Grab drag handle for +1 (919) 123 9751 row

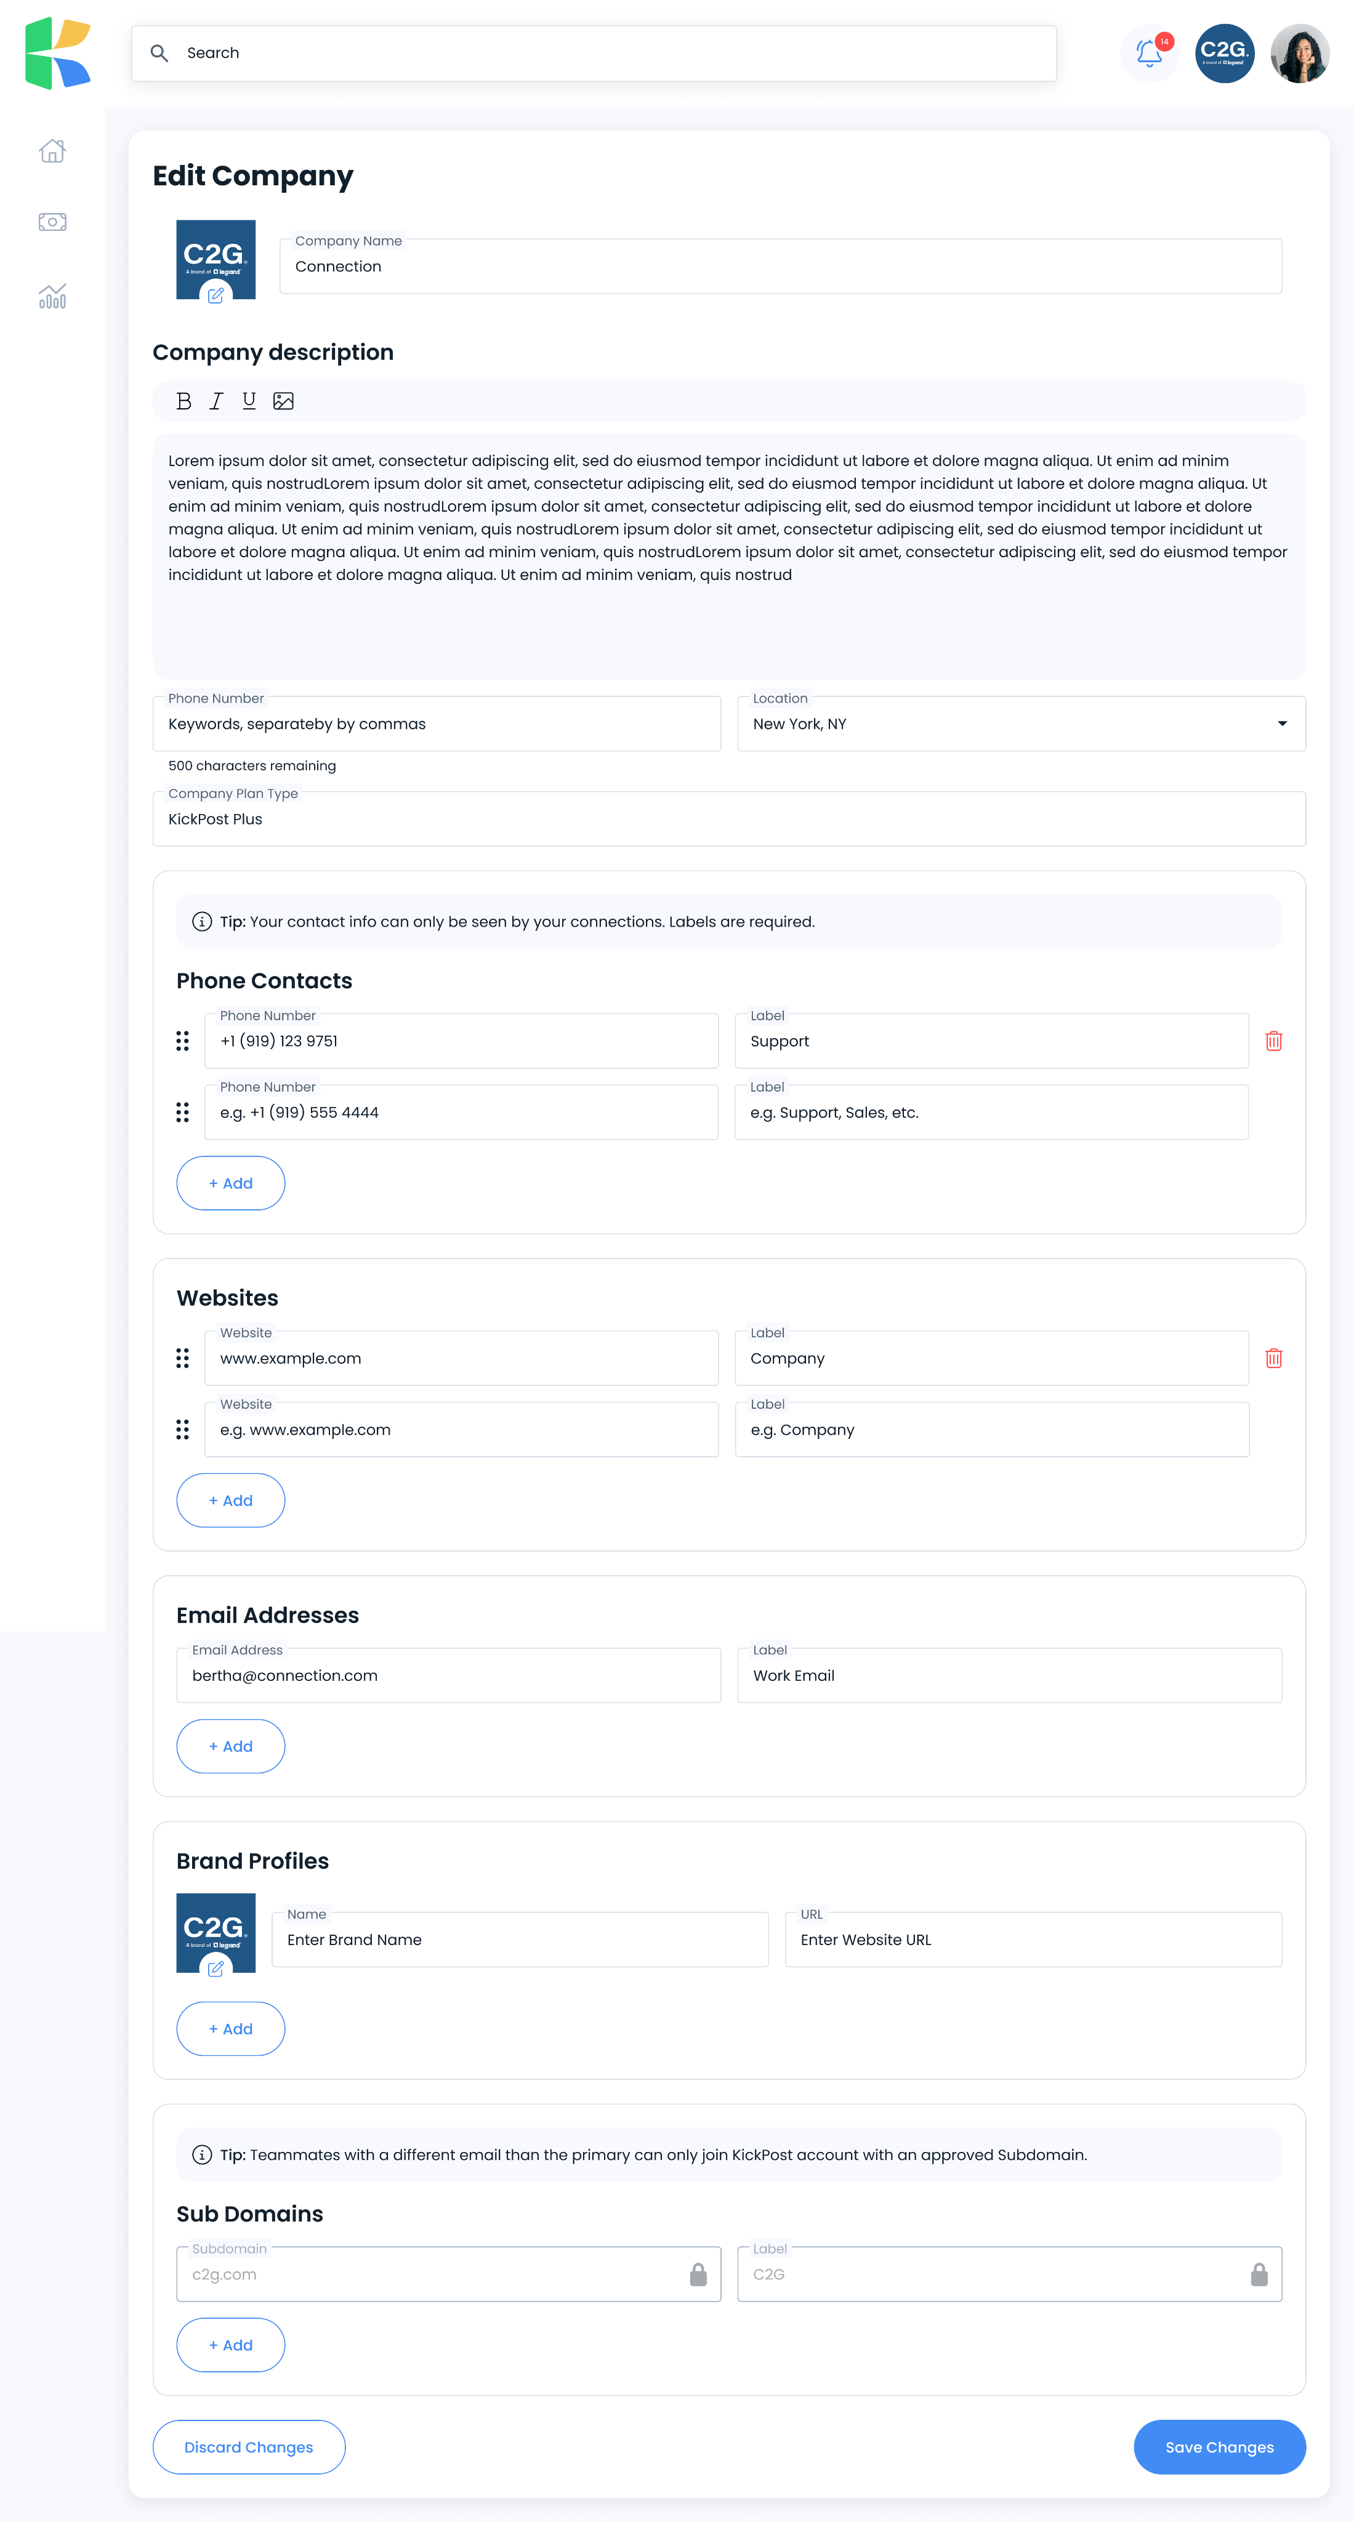[182, 1041]
